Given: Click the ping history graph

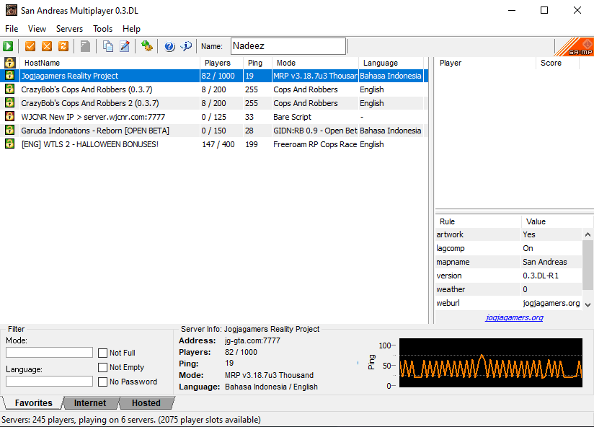Looking at the screenshot, I should pos(491,363).
